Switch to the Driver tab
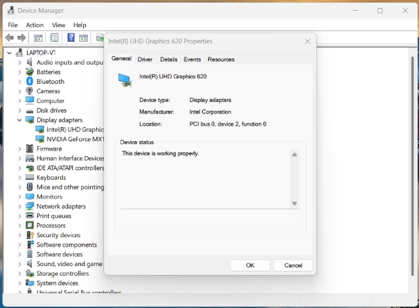The image size is (419, 308). [x=145, y=59]
